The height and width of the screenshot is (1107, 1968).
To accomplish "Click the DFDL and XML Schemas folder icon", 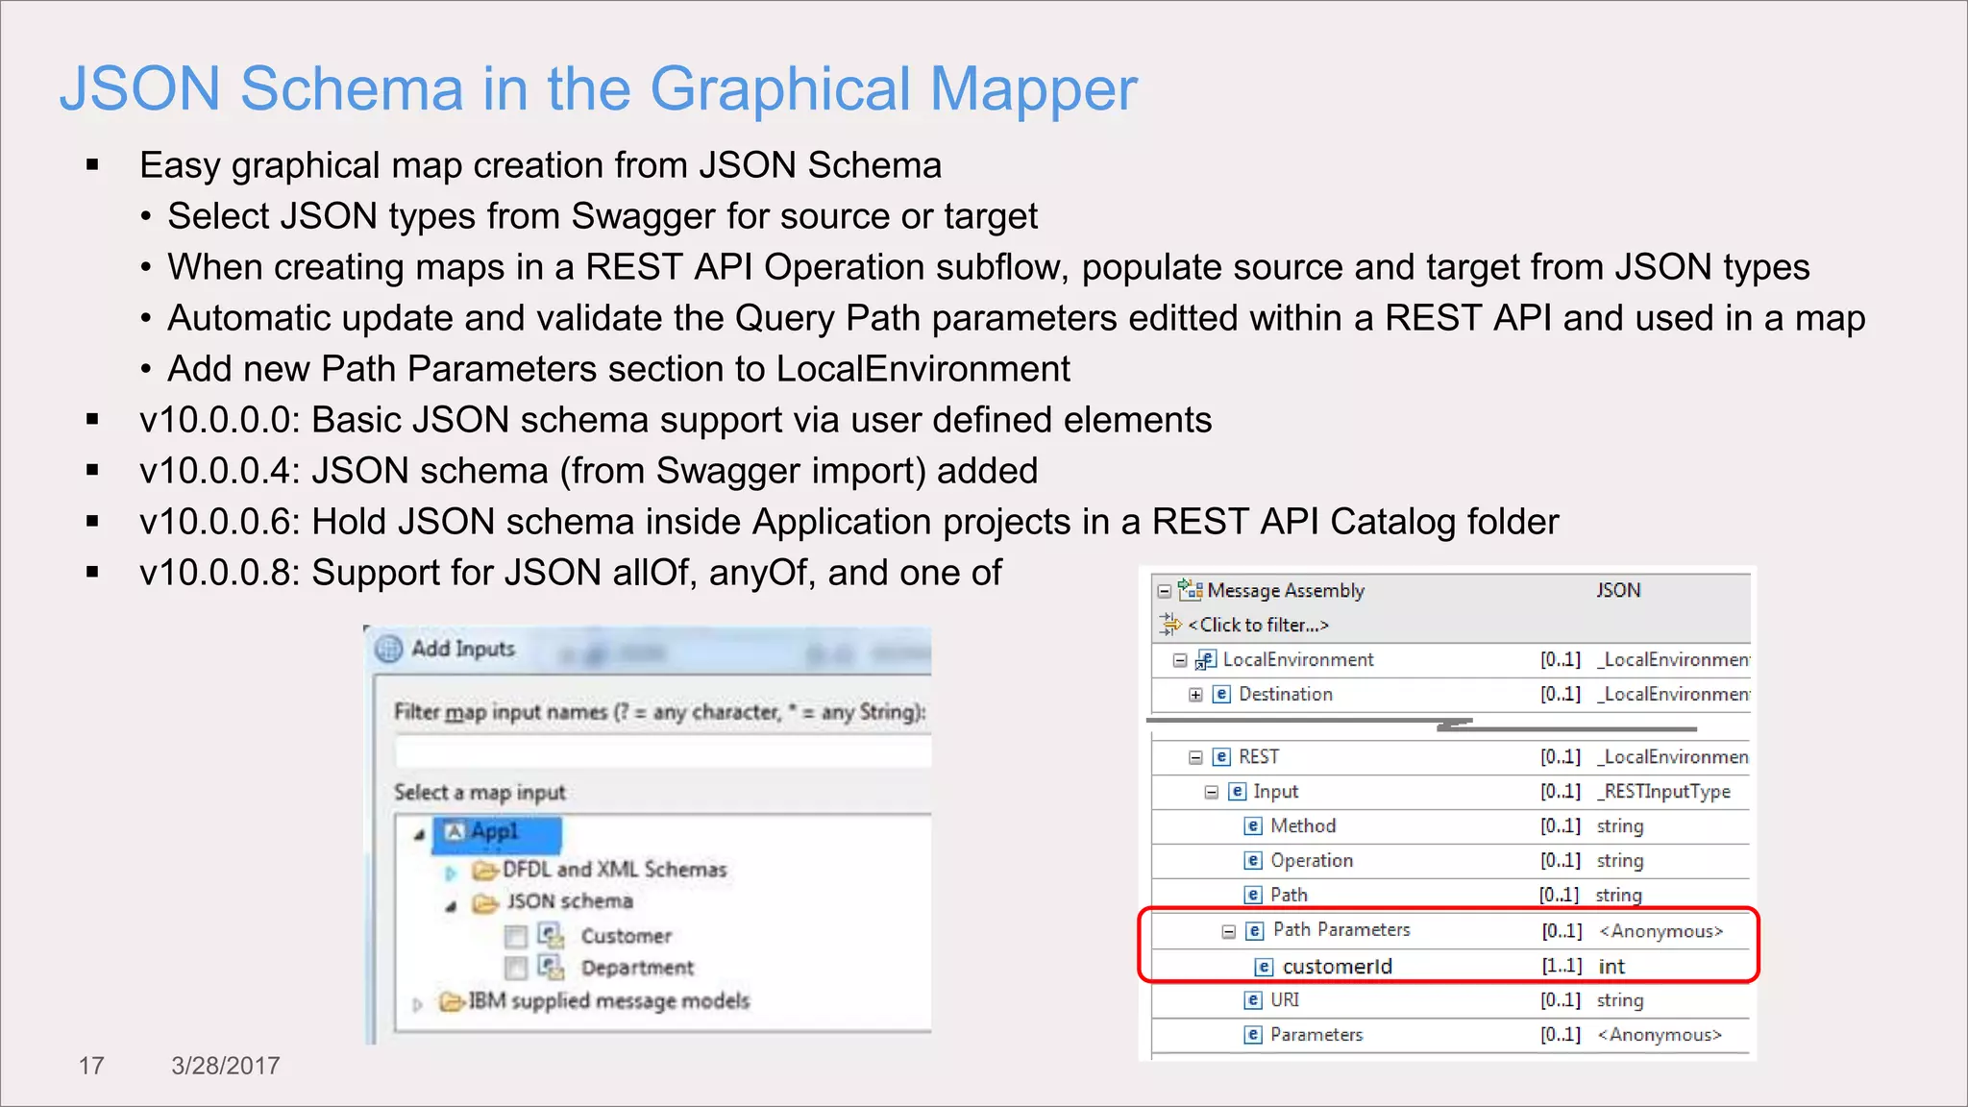I will (485, 871).
